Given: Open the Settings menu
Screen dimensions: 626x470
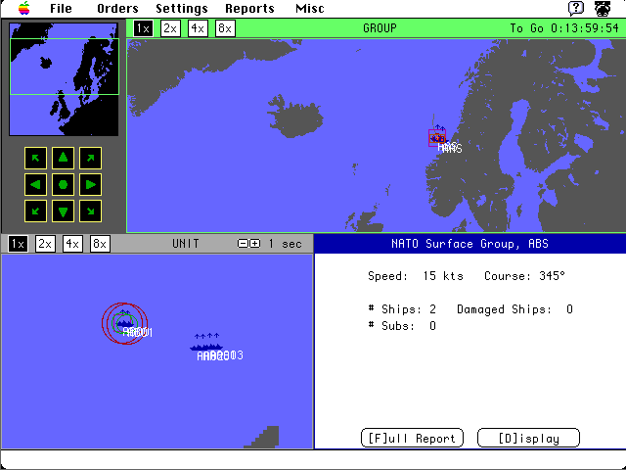Looking at the screenshot, I should coord(182,9).
